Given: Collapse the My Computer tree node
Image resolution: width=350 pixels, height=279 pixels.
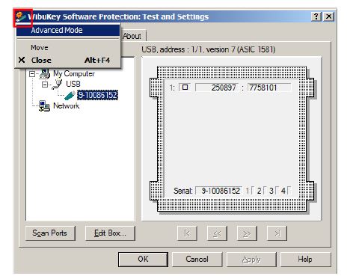Looking at the screenshot, I should click(x=32, y=74).
